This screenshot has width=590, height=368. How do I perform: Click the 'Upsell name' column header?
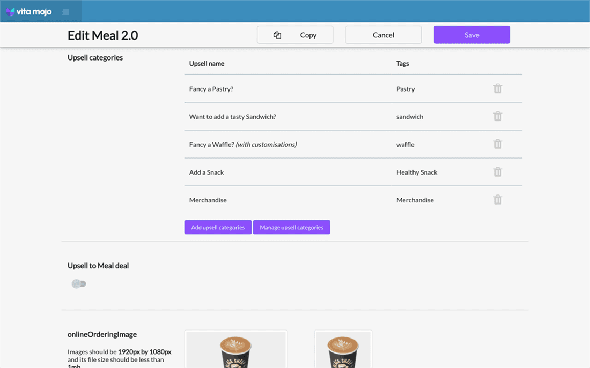[206, 64]
